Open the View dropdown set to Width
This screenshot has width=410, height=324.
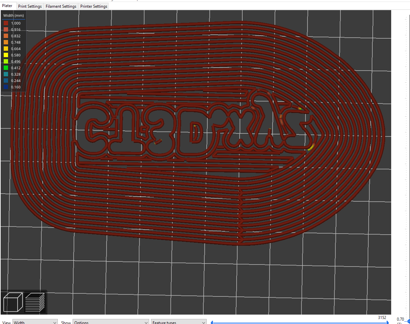35,322
